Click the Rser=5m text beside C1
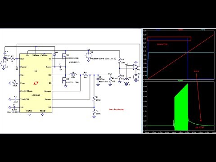Image resolution: width=216 pixels, height=162 pixels. pyautogui.click(x=103, y=82)
